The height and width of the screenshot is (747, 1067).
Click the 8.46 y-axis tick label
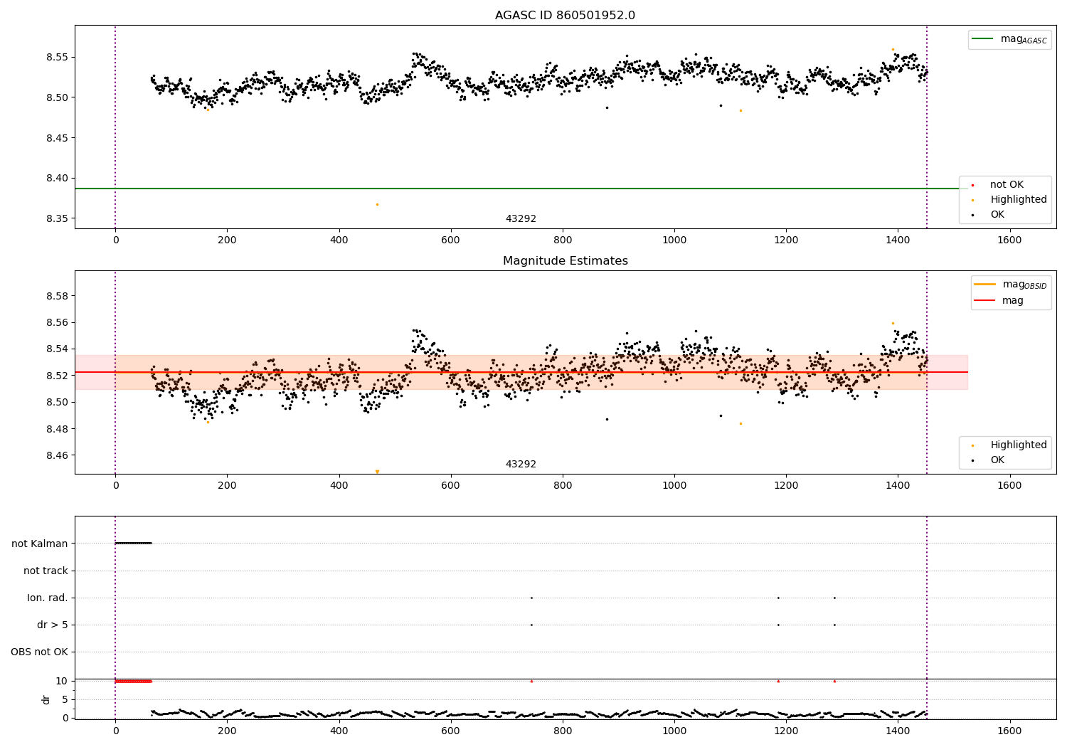[56, 455]
